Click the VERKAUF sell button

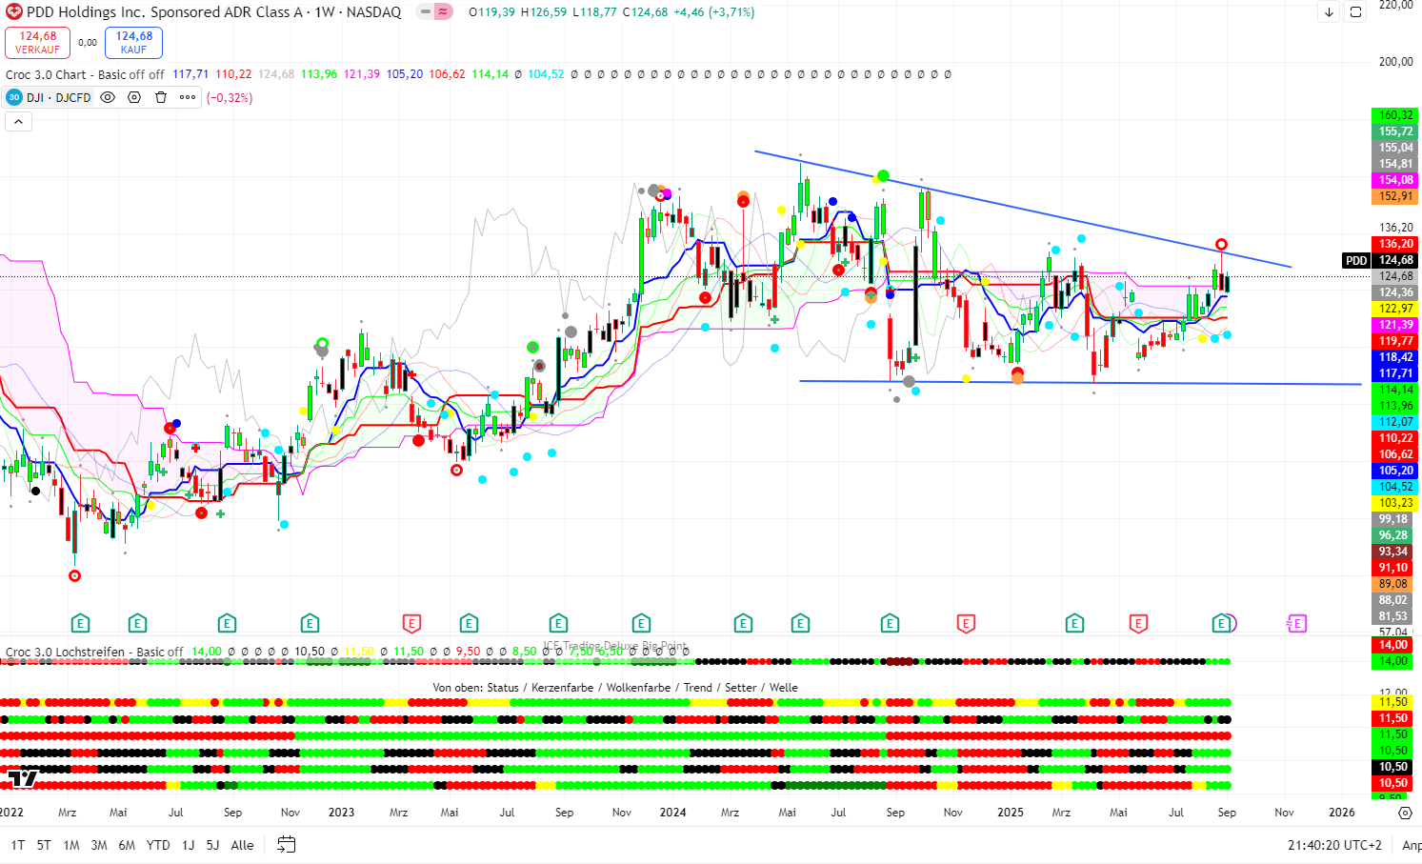point(37,42)
